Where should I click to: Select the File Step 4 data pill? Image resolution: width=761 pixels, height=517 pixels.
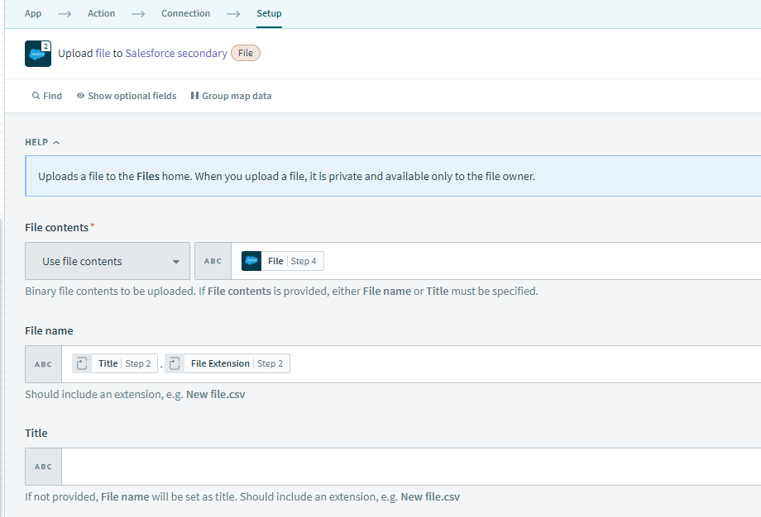pyautogui.click(x=282, y=261)
